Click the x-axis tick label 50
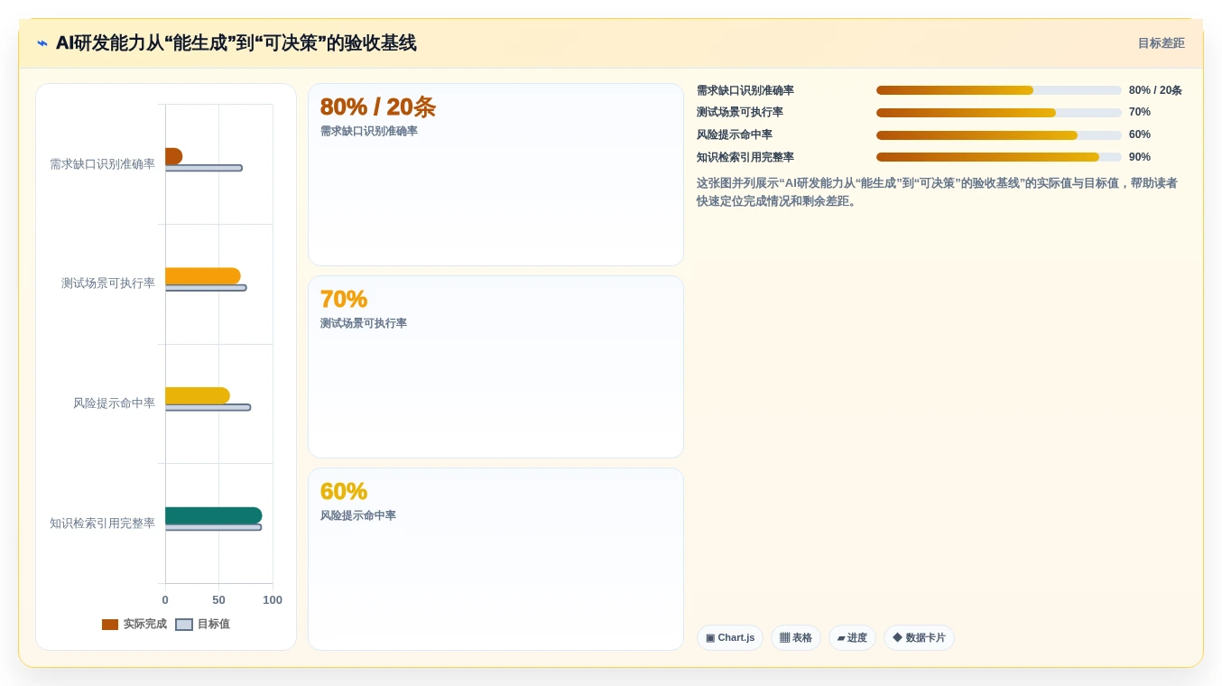 218,600
